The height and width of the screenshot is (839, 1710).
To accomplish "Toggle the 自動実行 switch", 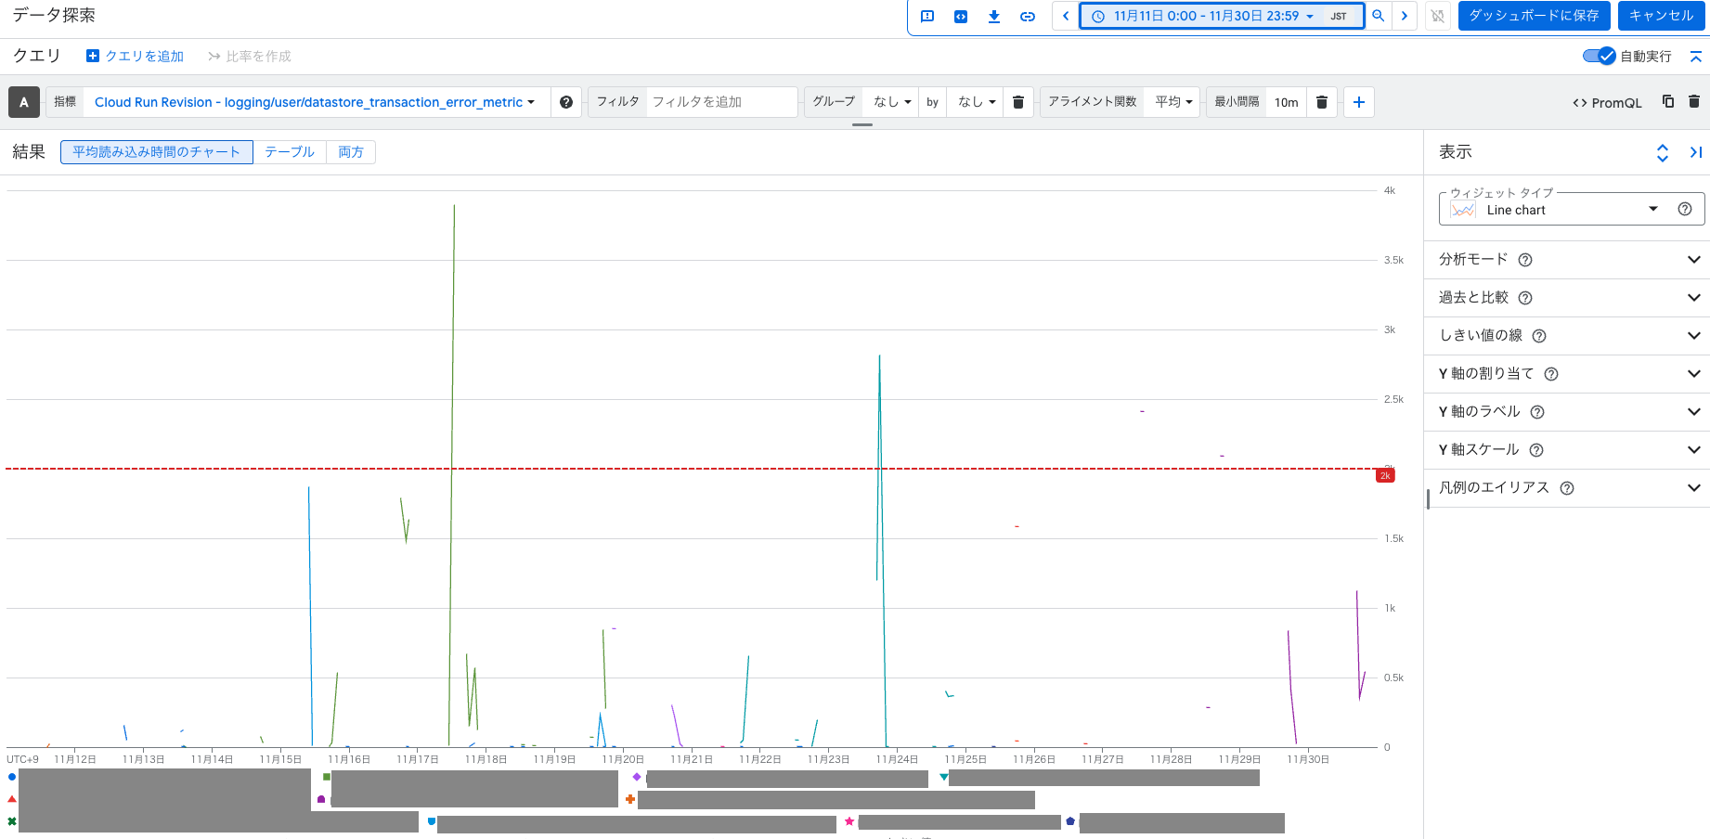I will click(1600, 56).
